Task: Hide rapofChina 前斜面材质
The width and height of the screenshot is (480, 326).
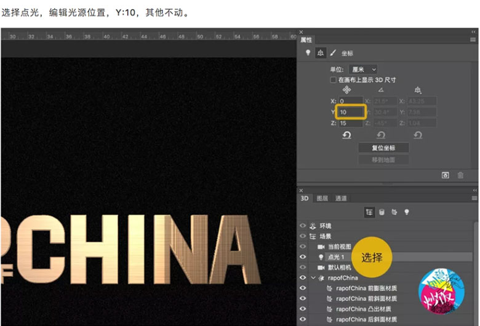Action: (x=302, y=298)
